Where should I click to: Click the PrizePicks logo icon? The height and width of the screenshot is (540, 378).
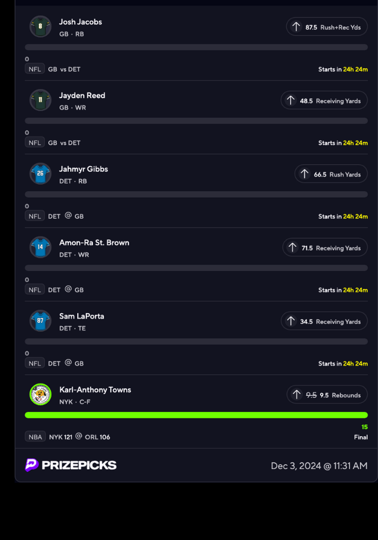tap(31, 465)
